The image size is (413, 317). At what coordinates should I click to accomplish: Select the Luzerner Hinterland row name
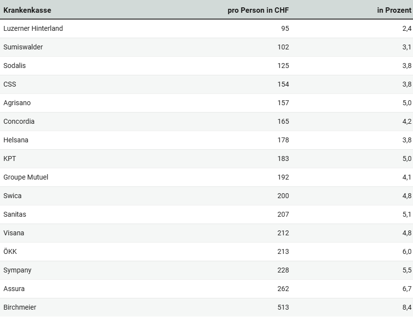pyautogui.click(x=33, y=28)
